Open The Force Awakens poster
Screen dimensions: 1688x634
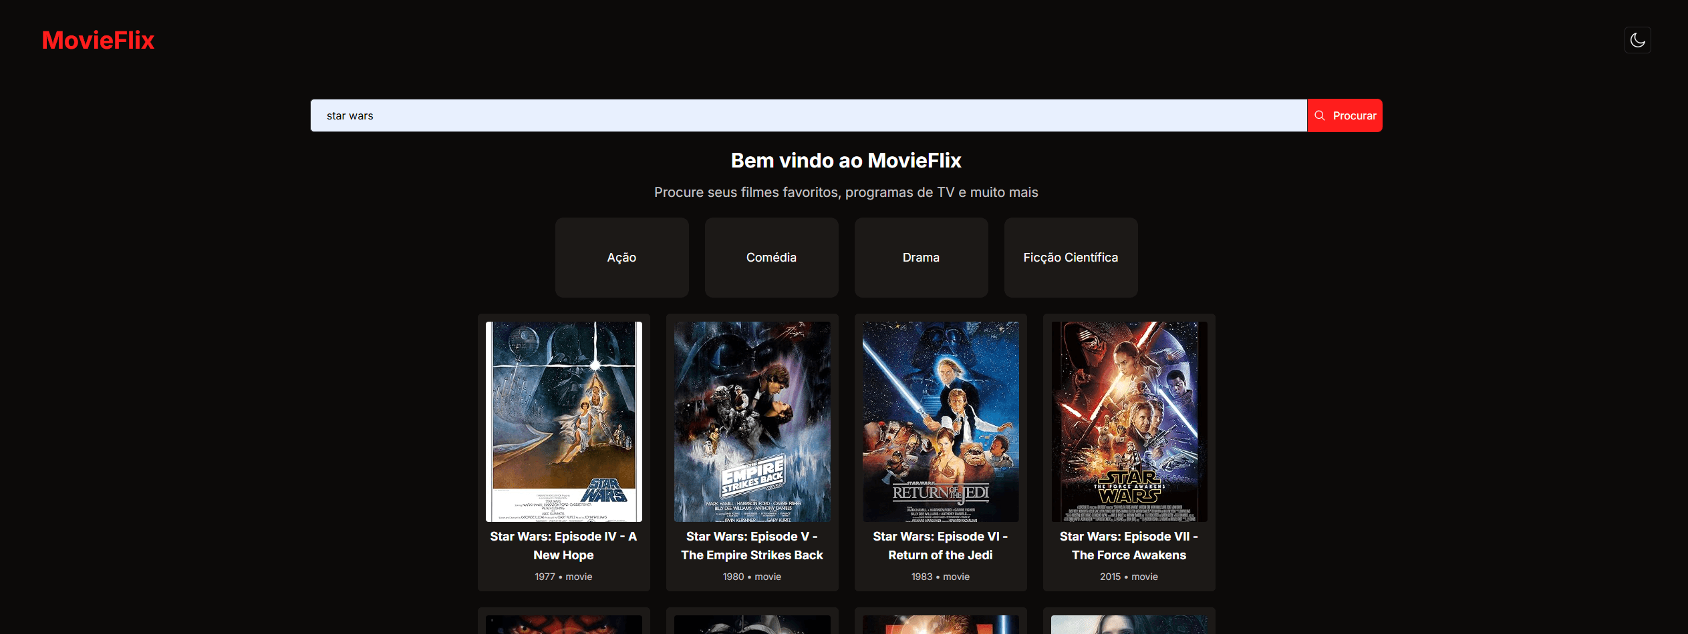(1129, 420)
